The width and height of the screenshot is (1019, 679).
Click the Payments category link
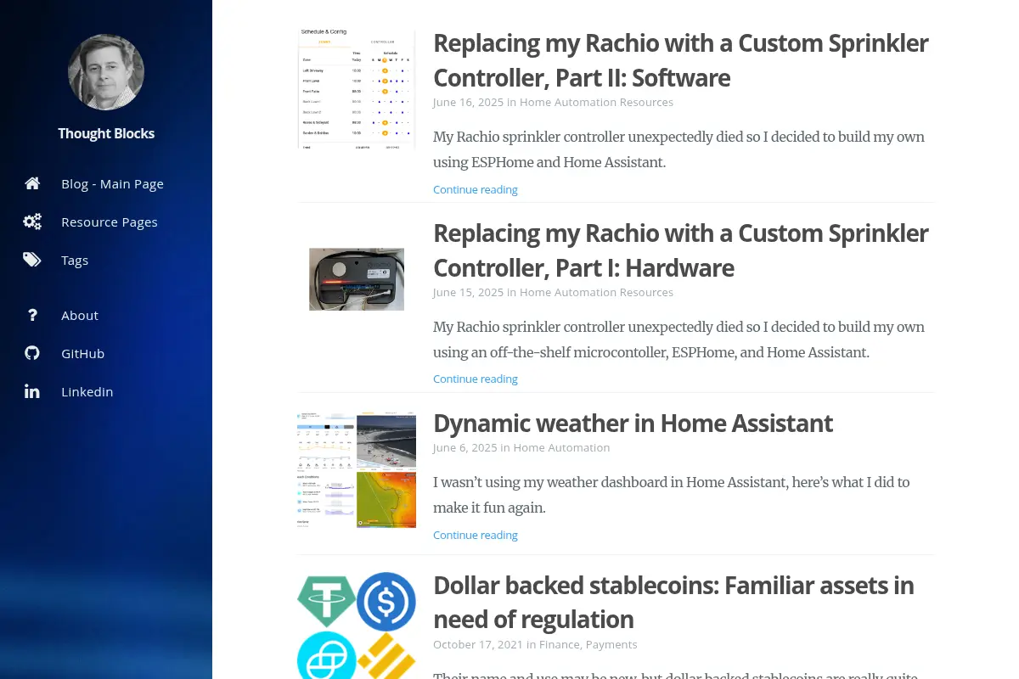611,644
